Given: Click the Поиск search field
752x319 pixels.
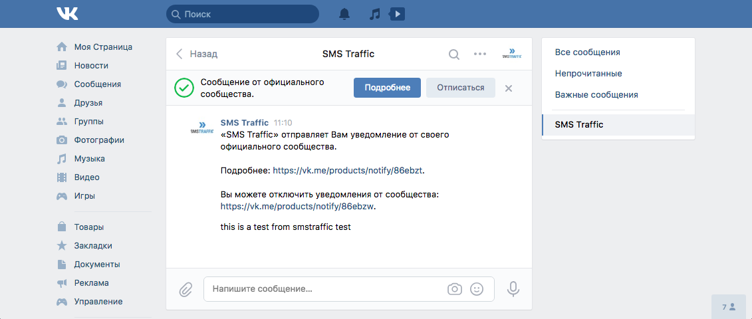Looking at the screenshot, I should click(x=242, y=15).
